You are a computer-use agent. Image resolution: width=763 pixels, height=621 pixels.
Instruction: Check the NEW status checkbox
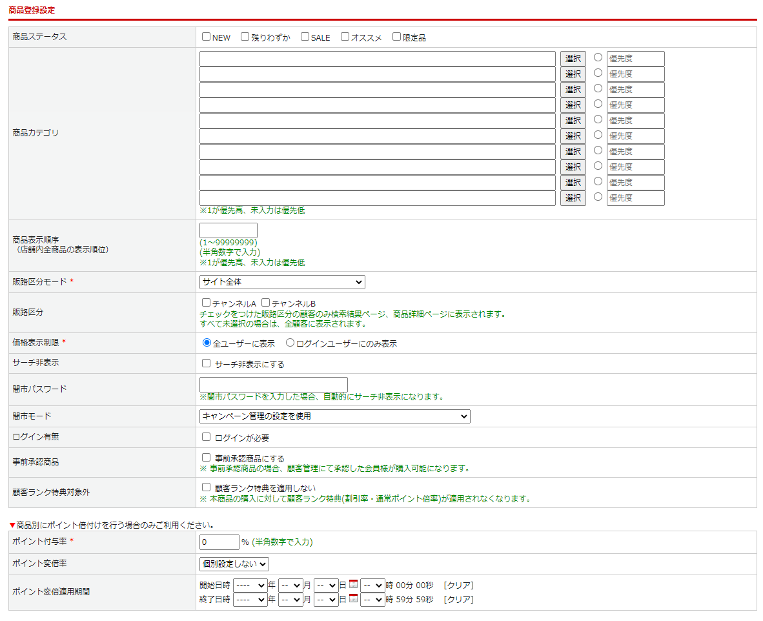pyautogui.click(x=207, y=37)
